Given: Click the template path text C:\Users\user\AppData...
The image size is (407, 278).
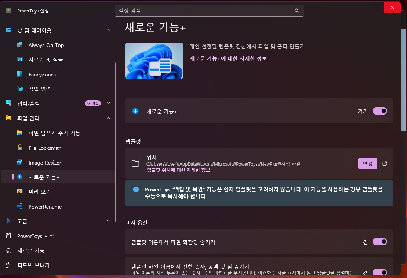Looking at the screenshot, I should (223, 164).
